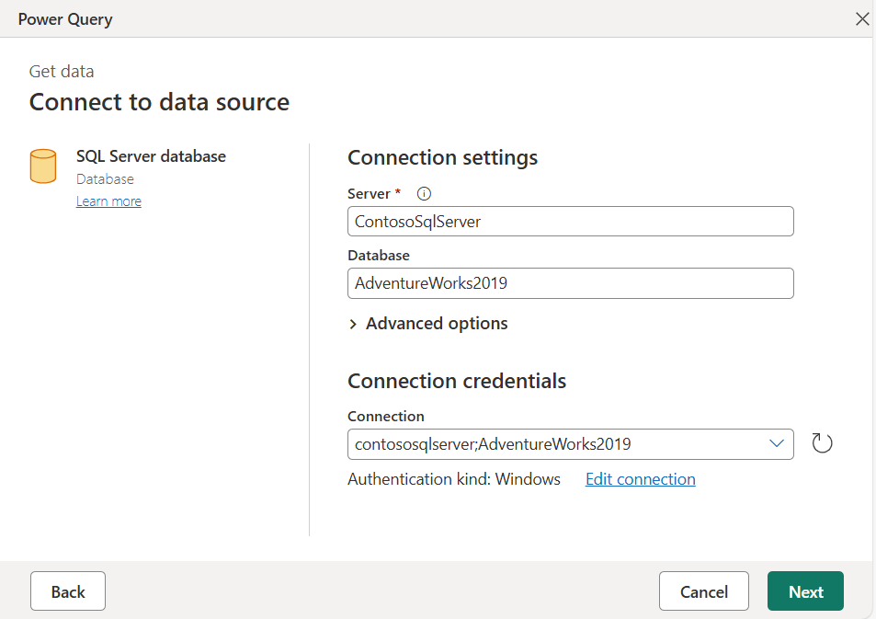This screenshot has width=876, height=619.
Task: Click inside the Server name input field
Action: pyautogui.click(x=570, y=221)
